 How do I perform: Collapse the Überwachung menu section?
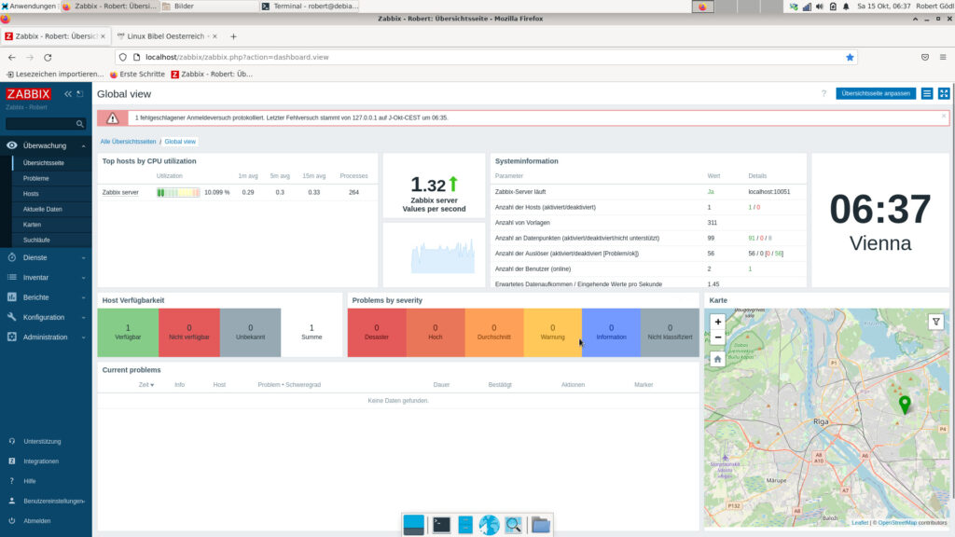46,145
